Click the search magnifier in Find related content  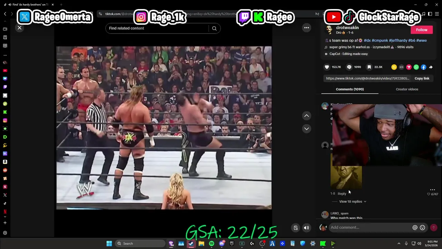(x=214, y=28)
